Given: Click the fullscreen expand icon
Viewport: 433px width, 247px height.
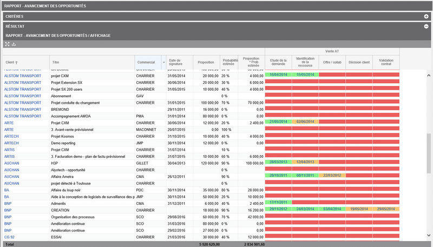Looking at the screenshot, I should click(x=7, y=44).
